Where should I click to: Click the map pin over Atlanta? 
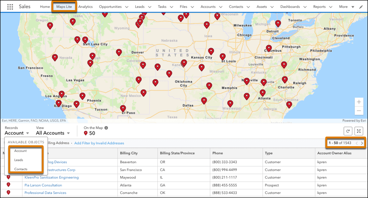(262, 93)
